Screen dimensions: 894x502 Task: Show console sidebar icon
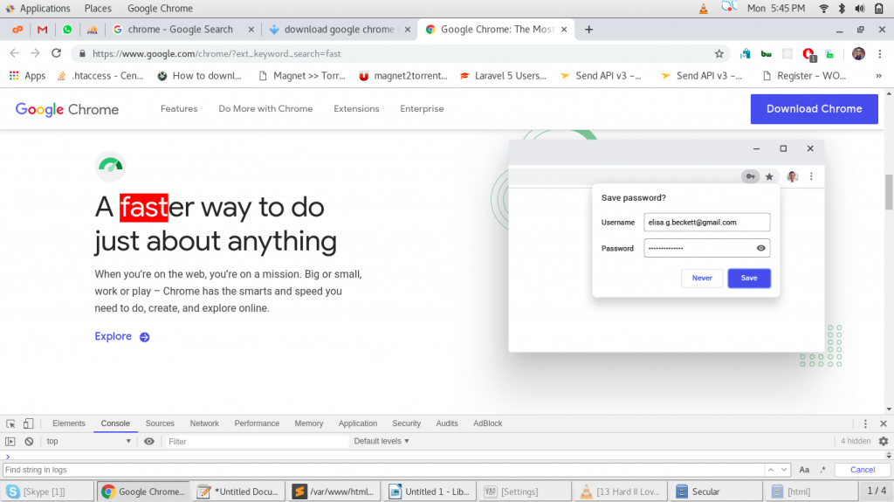[x=10, y=441]
